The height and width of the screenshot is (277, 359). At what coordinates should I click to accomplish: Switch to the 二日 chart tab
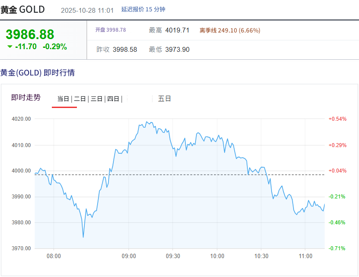click(x=80, y=99)
